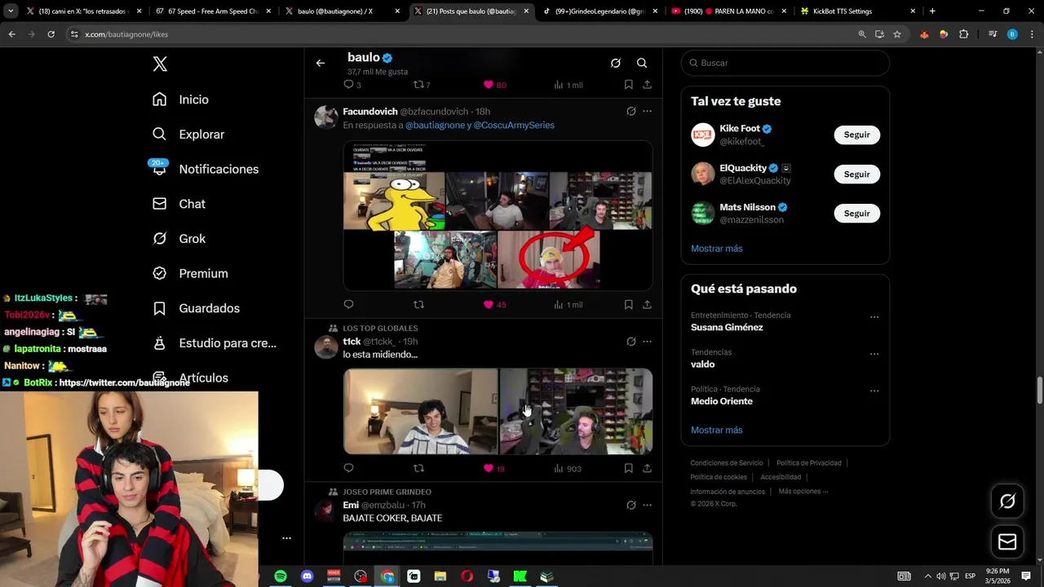
Task: Open the valdo trend
Action: coord(702,364)
